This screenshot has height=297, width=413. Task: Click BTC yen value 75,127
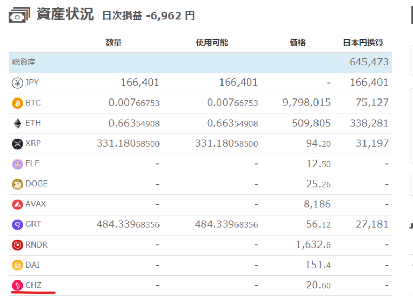(372, 103)
